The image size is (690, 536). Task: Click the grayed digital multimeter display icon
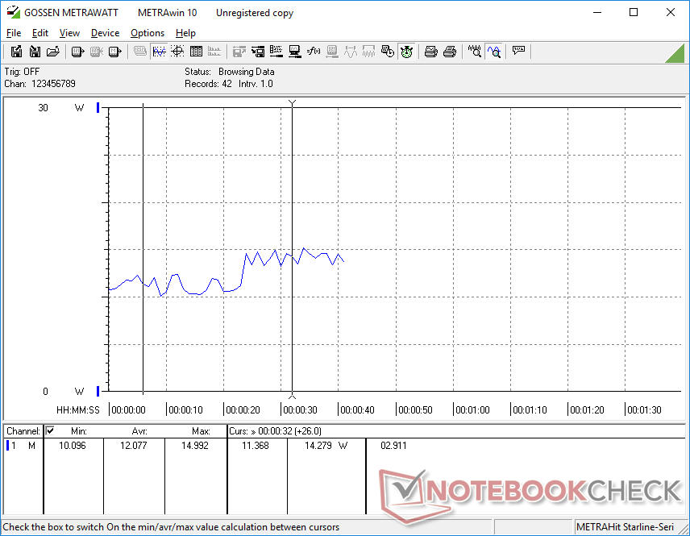pyautogui.click(x=140, y=52)
